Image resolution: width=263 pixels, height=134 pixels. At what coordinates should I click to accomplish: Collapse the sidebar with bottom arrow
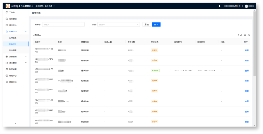pos(16,123)
